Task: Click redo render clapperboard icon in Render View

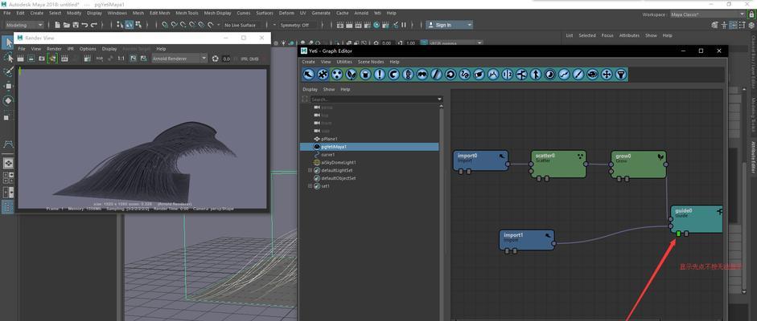Action: coord(21,59)
